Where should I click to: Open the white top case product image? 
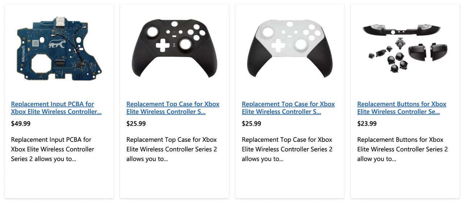[x=290, y=49]
